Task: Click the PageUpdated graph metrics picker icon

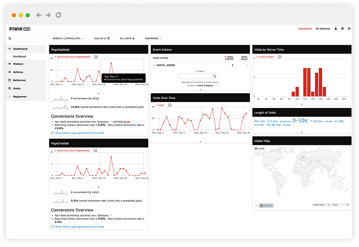Action: (96, 57)
